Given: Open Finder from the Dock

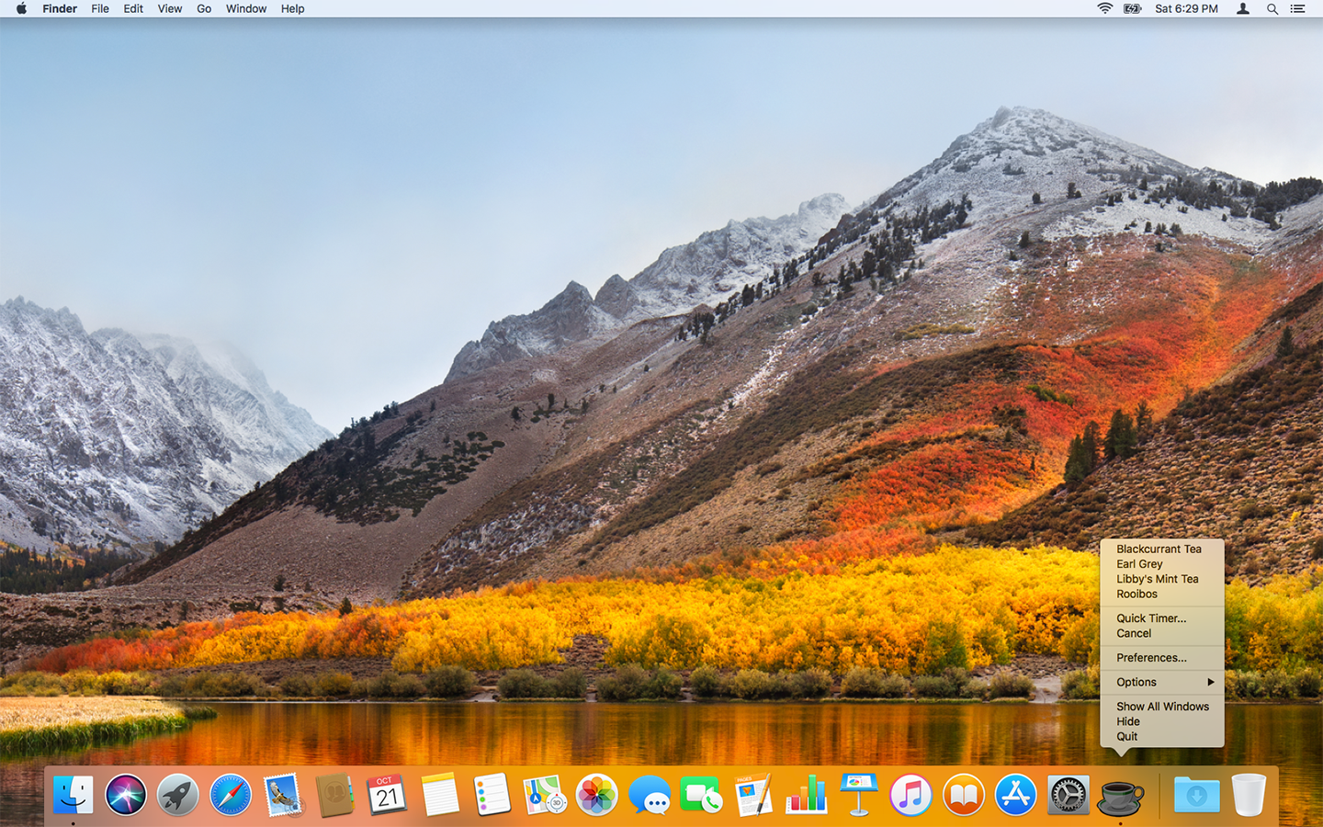Looking at the screenshot, I should pyautogui.click(x=73, y=795).
